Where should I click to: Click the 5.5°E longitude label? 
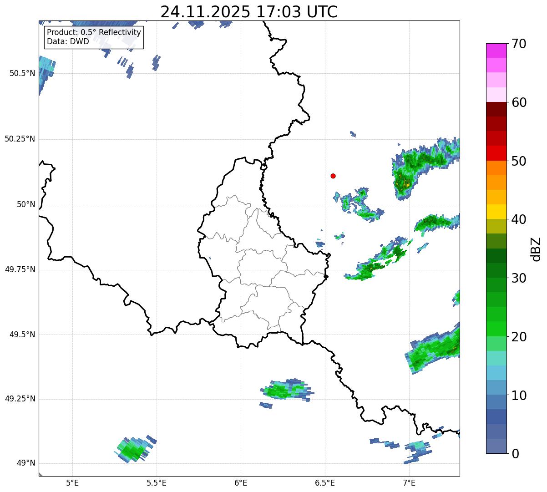(x=157, y=482)
